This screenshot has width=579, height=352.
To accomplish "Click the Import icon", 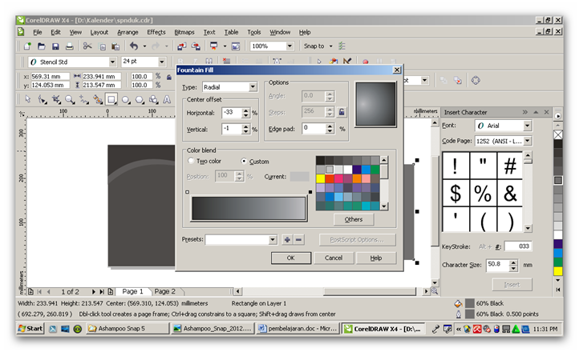I will (x=182, y=46).
